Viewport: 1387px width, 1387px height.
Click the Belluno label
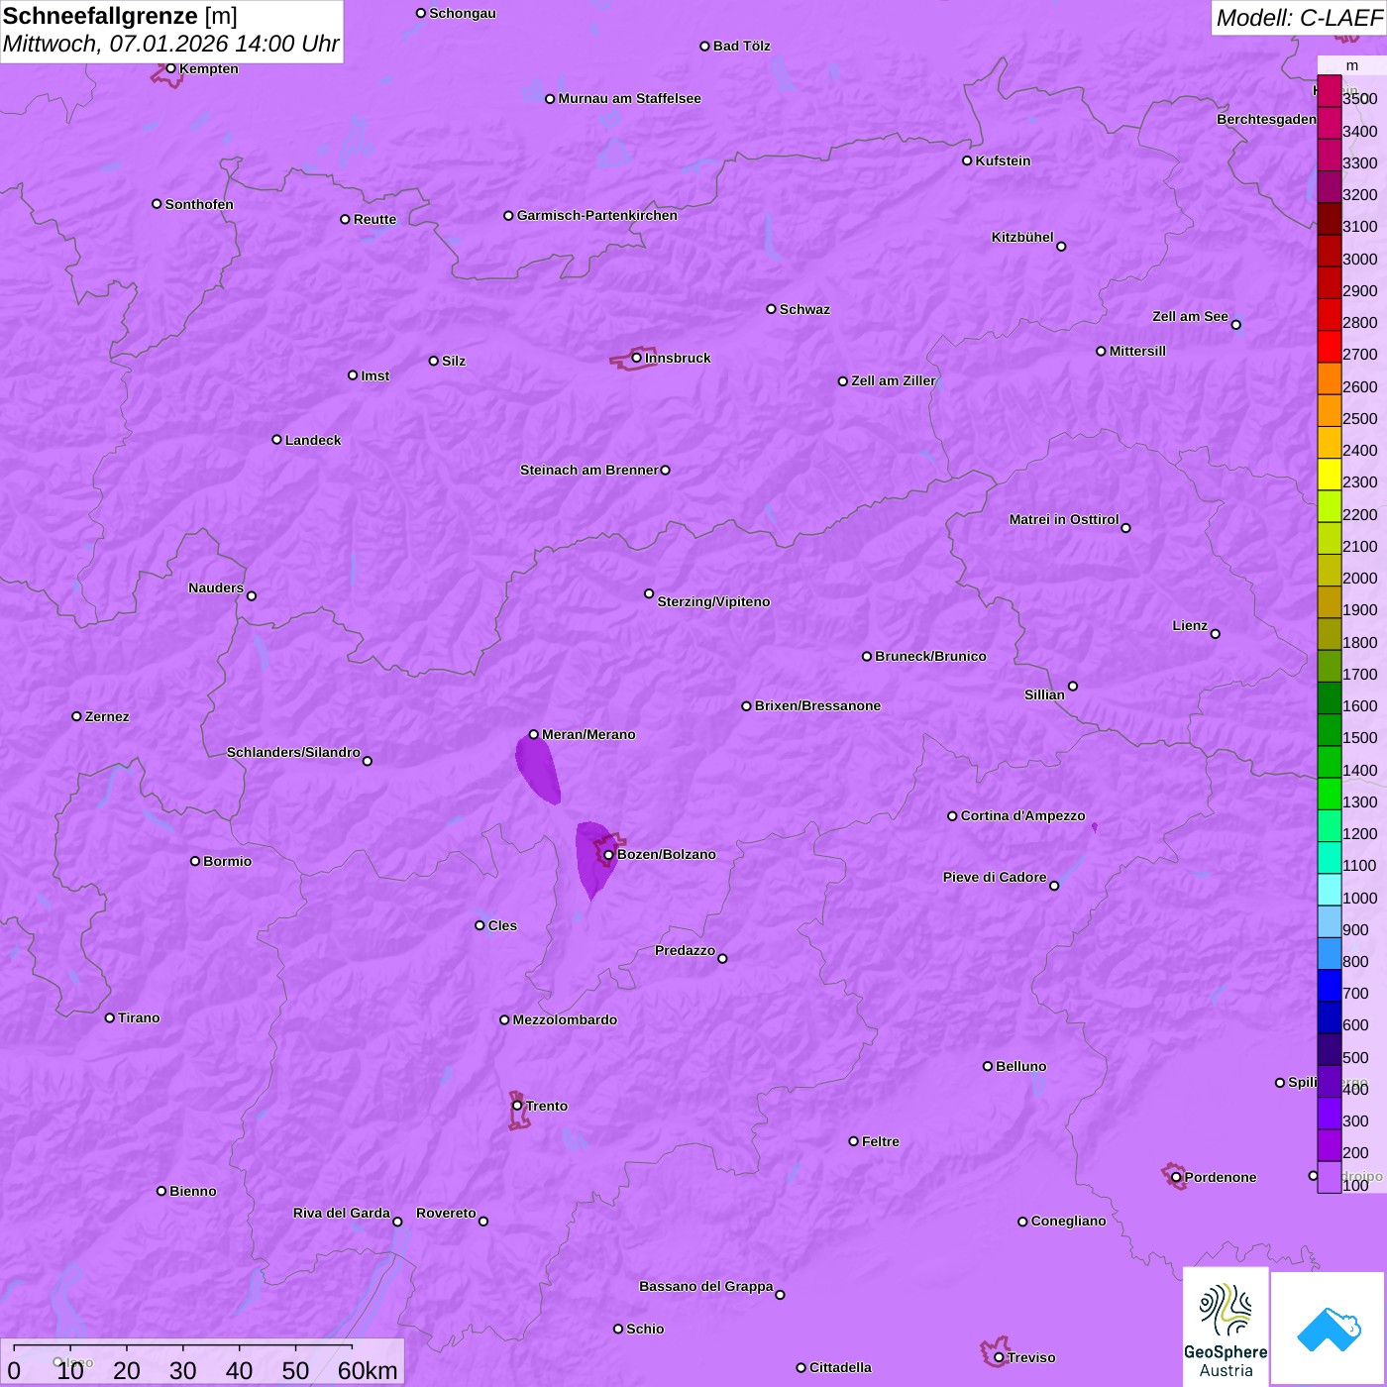1020,1066
